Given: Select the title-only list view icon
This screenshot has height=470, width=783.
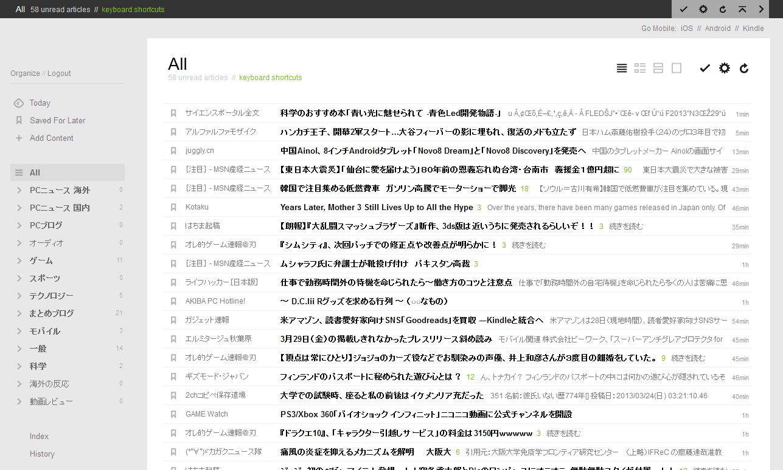Looking at the screenshot, I should pos(622,68).
